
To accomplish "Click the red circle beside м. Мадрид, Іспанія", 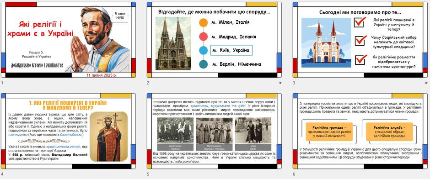I will (x=203, y=37).
